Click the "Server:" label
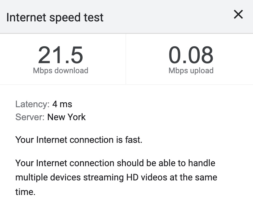 [x=30, y=117]
